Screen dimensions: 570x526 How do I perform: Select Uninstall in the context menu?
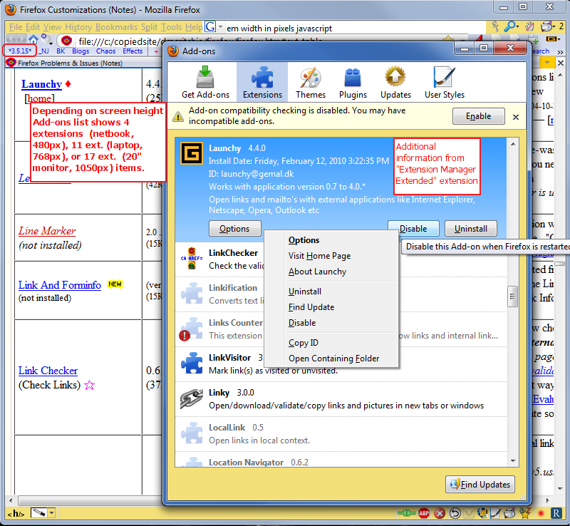click(x=331, y=292)
